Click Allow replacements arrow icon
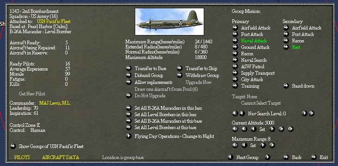Viewport: 338px width, 166px height. coord(128,82)
